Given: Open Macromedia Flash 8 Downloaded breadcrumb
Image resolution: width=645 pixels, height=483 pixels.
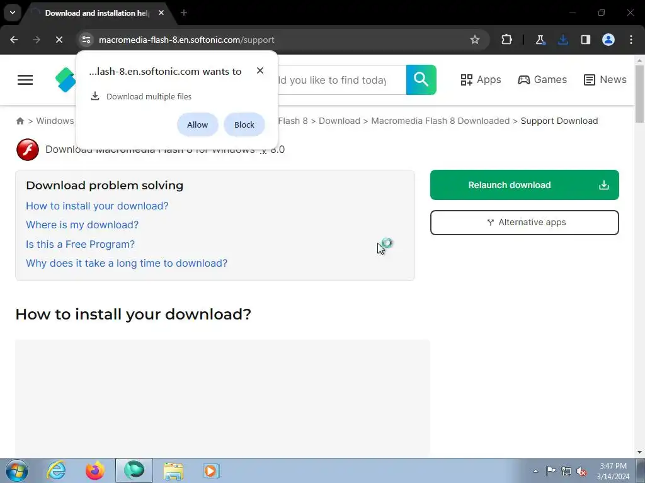Looking at the screenshot, I should coord(440,121).
